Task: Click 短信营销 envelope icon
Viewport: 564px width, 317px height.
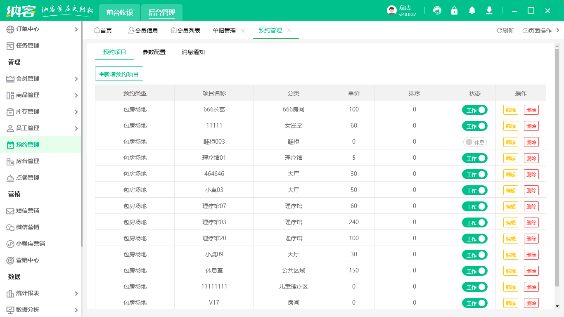Action: pyautogui.click(x=10, y=211)
